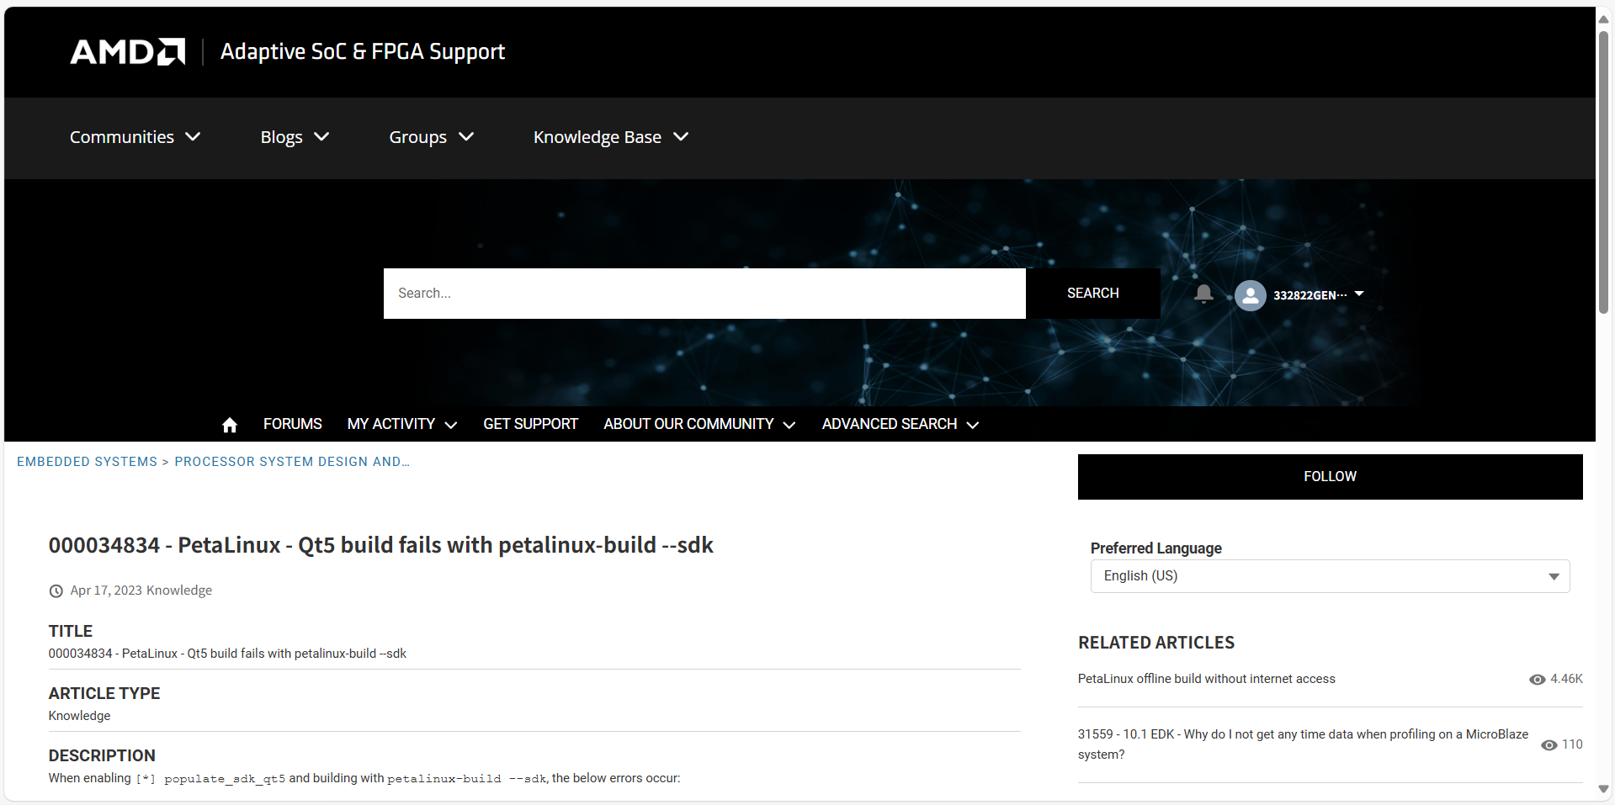Click the 'DESCRIPTION' section label

click(102, 755)
